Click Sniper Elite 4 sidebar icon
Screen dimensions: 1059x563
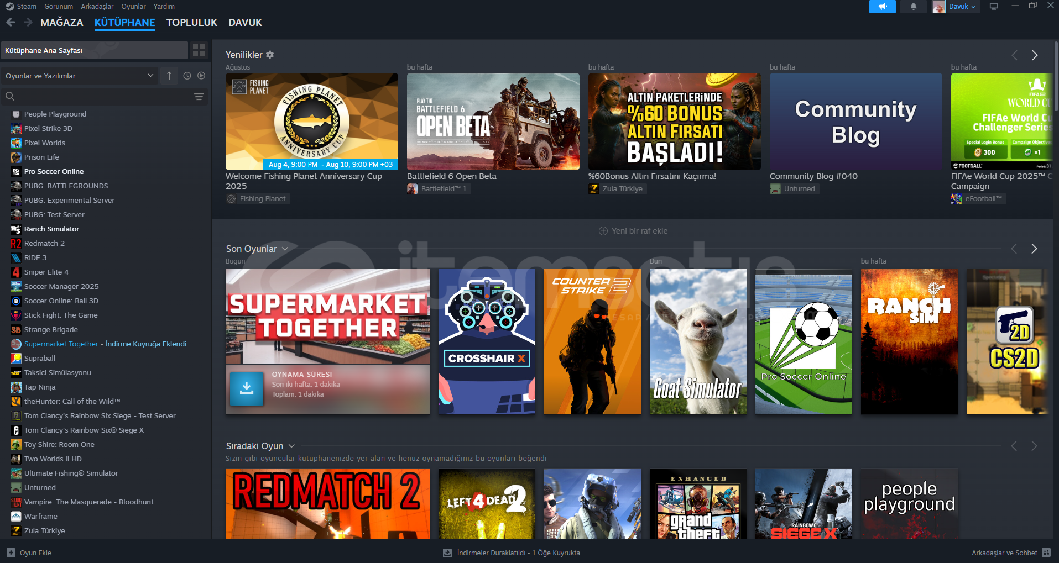coord(16,272)
